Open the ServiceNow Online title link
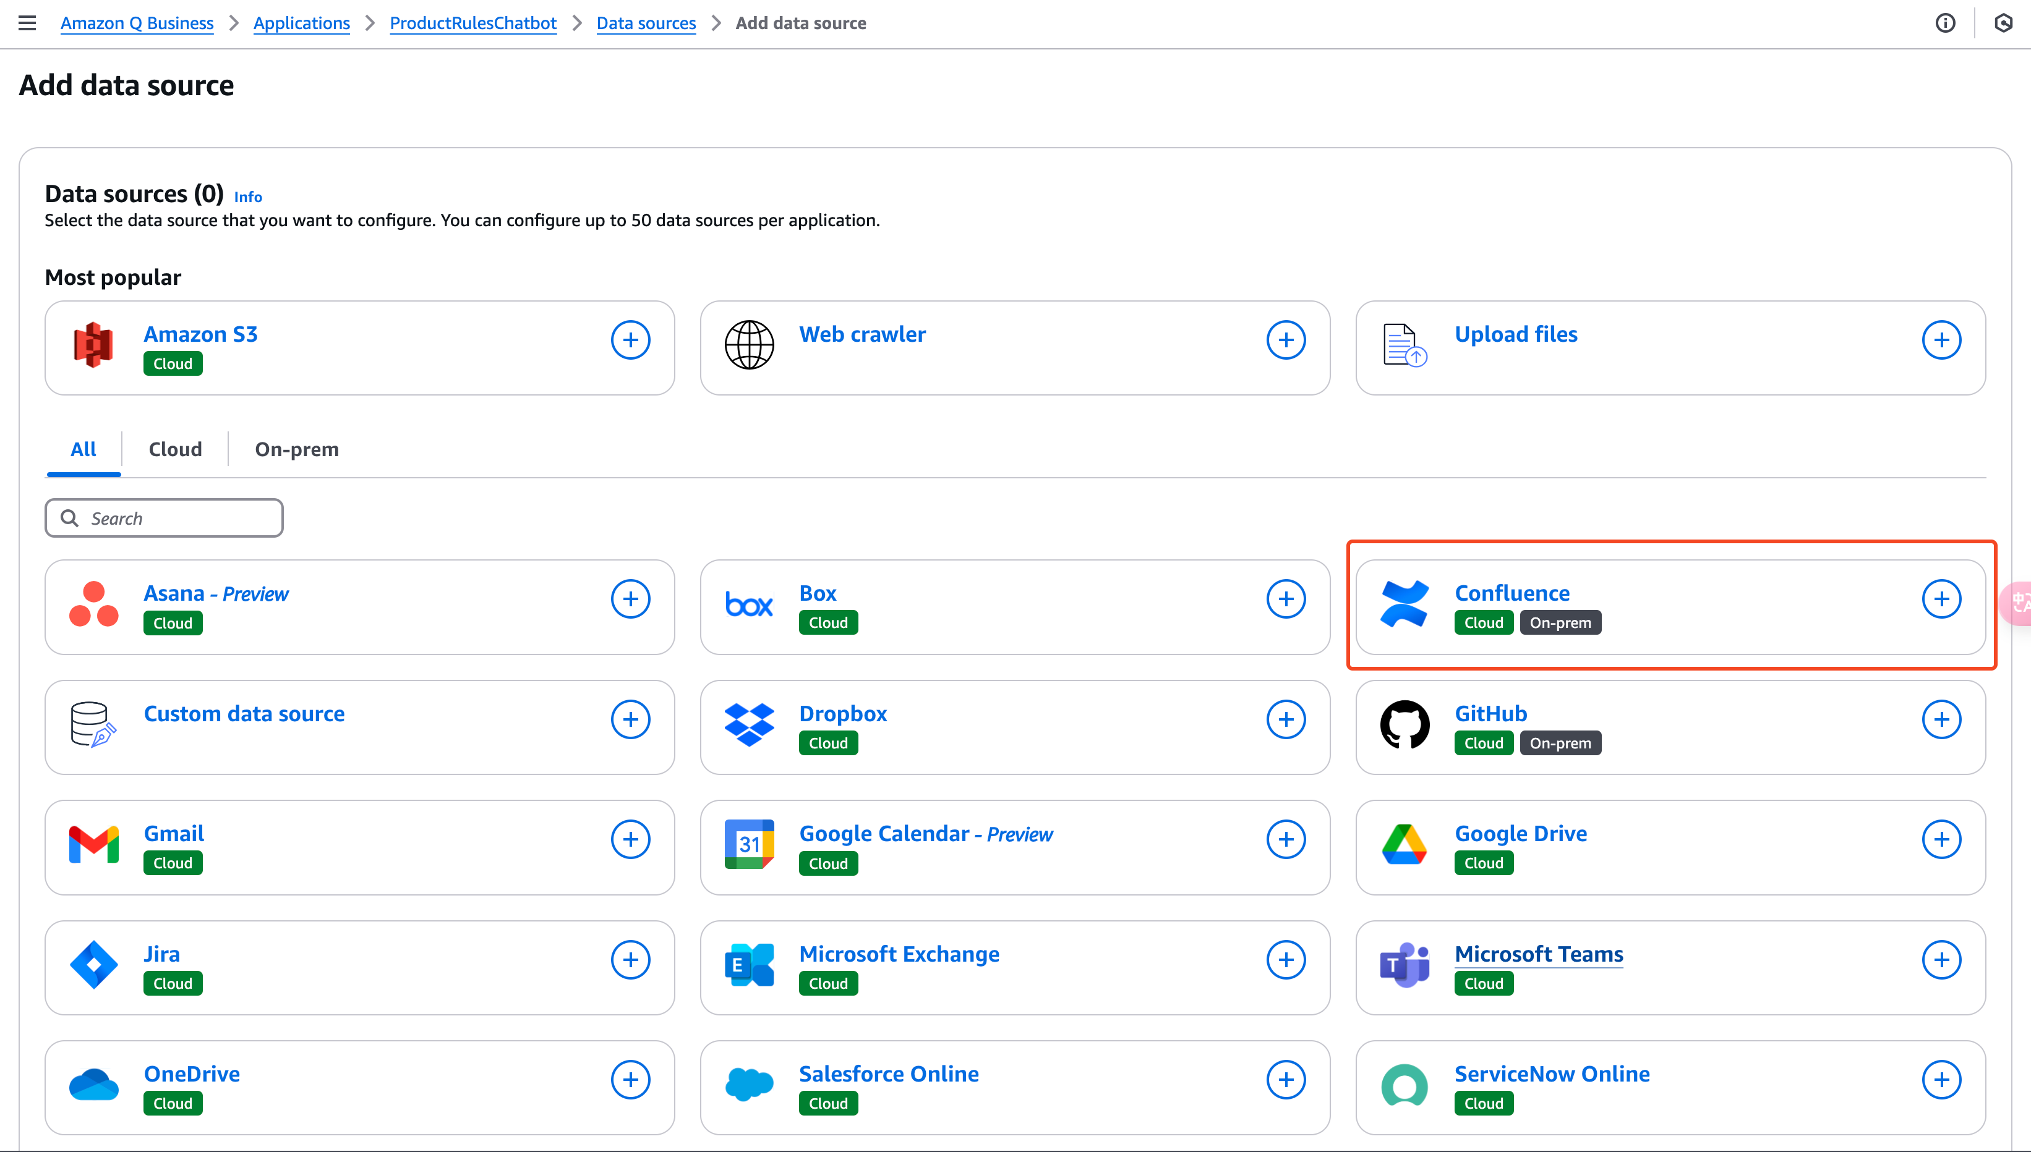The width and height of the screenshot is (2031, 1152). click(x=1551, y=1074)
